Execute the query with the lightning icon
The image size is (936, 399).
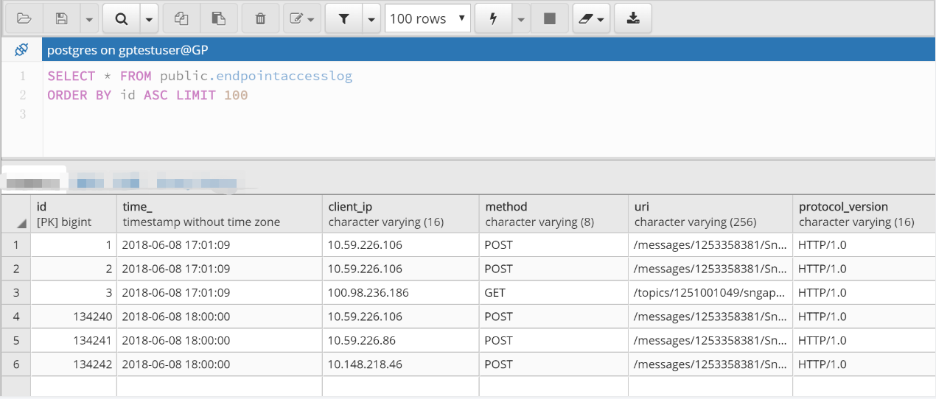494,18
